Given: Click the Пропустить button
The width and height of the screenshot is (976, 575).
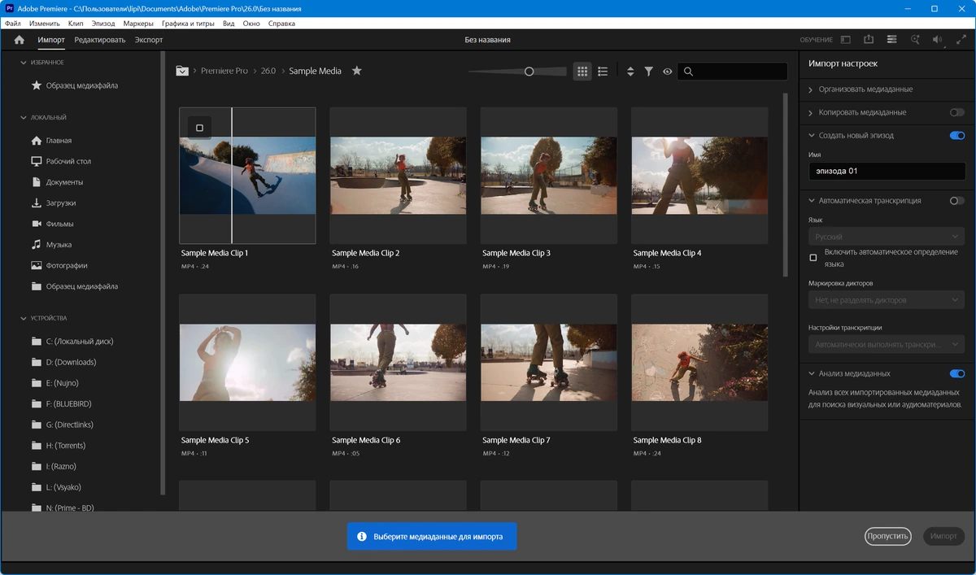Looking at the screenshot, I should [887, 537].
